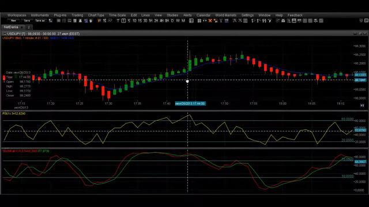Click the icon right of Save as
369x207 pixels.
click(x=51, y=21)
